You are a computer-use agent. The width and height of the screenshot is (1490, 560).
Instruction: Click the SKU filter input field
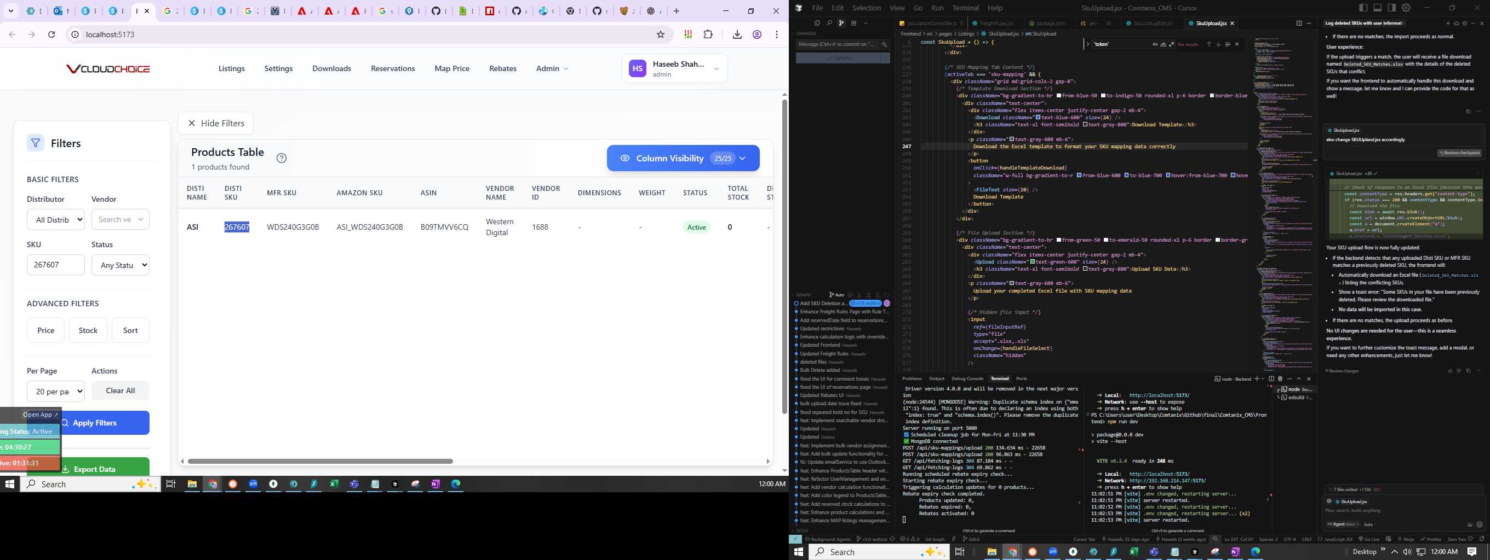pyautogui.click(x=55, y=265)
